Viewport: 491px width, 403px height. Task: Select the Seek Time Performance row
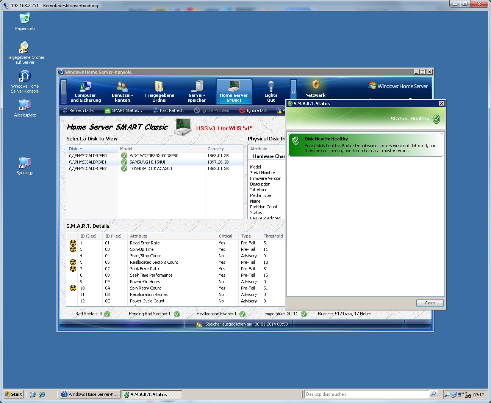[176, 275]
